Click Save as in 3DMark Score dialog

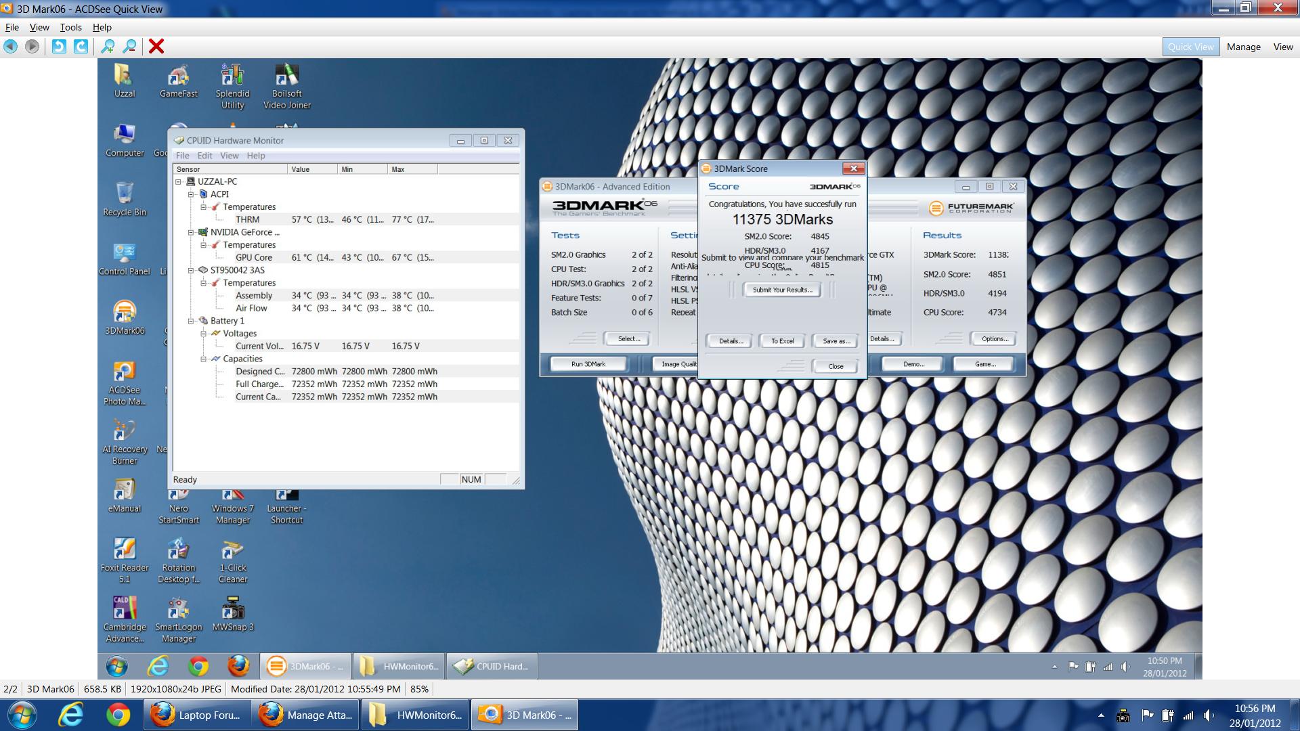pyautogui.click(x=836, y=341)
